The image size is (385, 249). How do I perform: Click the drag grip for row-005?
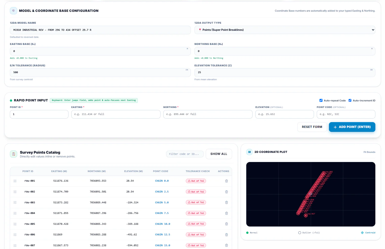tap(15, 224)
